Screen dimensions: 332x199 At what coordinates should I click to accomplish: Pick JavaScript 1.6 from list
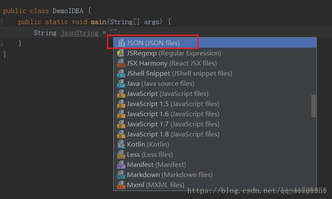(x=212, y=114)
